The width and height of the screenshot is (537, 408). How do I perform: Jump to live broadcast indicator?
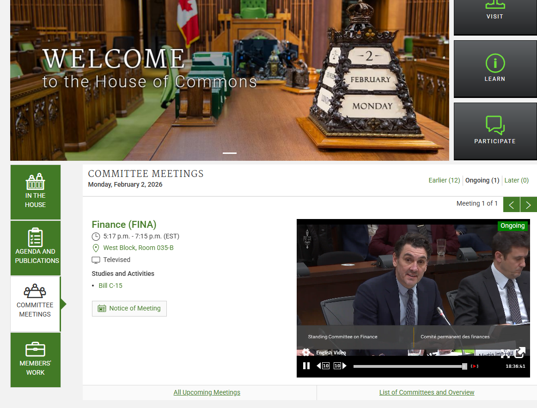click(x=475, y=366)
